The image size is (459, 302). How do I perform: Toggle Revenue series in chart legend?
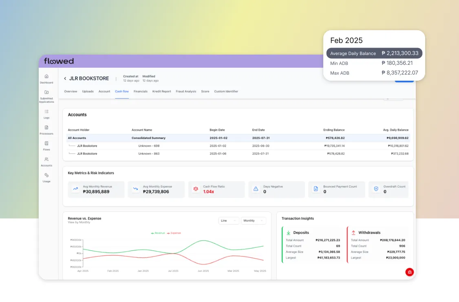(x=158, y=233)
